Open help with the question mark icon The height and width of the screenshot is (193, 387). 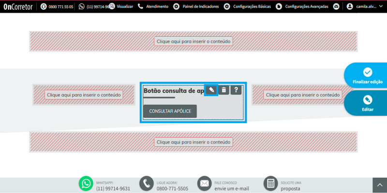pyautogui.click(x=236, y=90)
